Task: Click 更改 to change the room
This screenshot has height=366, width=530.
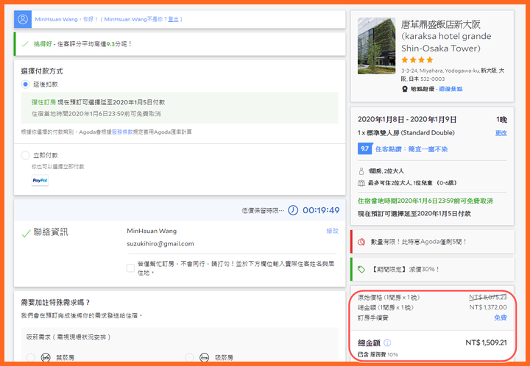Action: [x=501, y=133]
